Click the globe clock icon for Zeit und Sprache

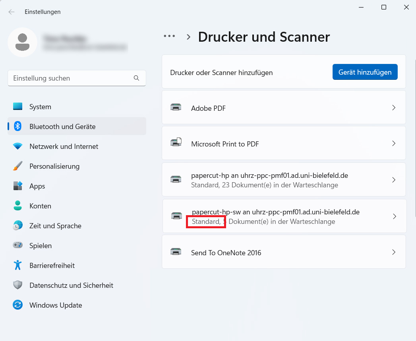18,225
